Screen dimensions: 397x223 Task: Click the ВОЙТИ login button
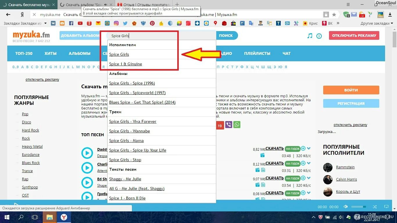(351, 90)
